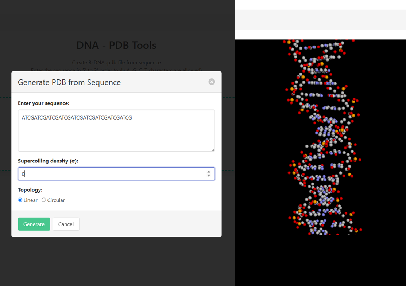Close the Generate PDB dialog with X
The height and width of the screenshot is (286, 406).
click(x=212, y=82)
